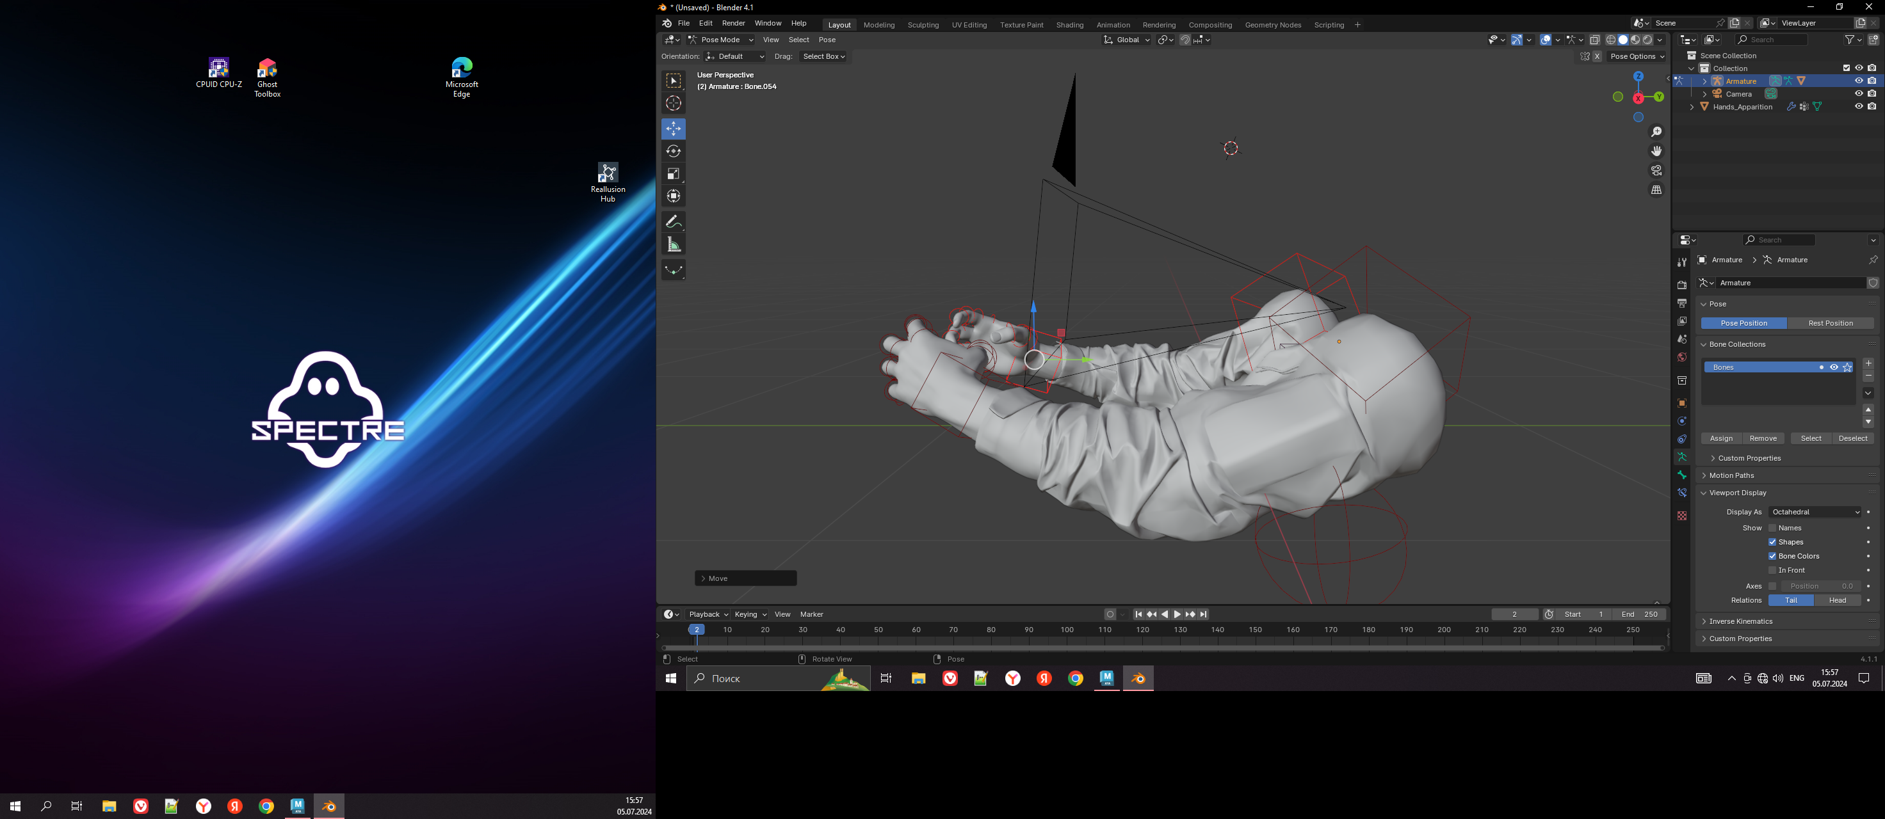The width and height of the screenshot is (1885, 819).
Task: Open the Pose Options dropdown
Action: pos(1637,56)
